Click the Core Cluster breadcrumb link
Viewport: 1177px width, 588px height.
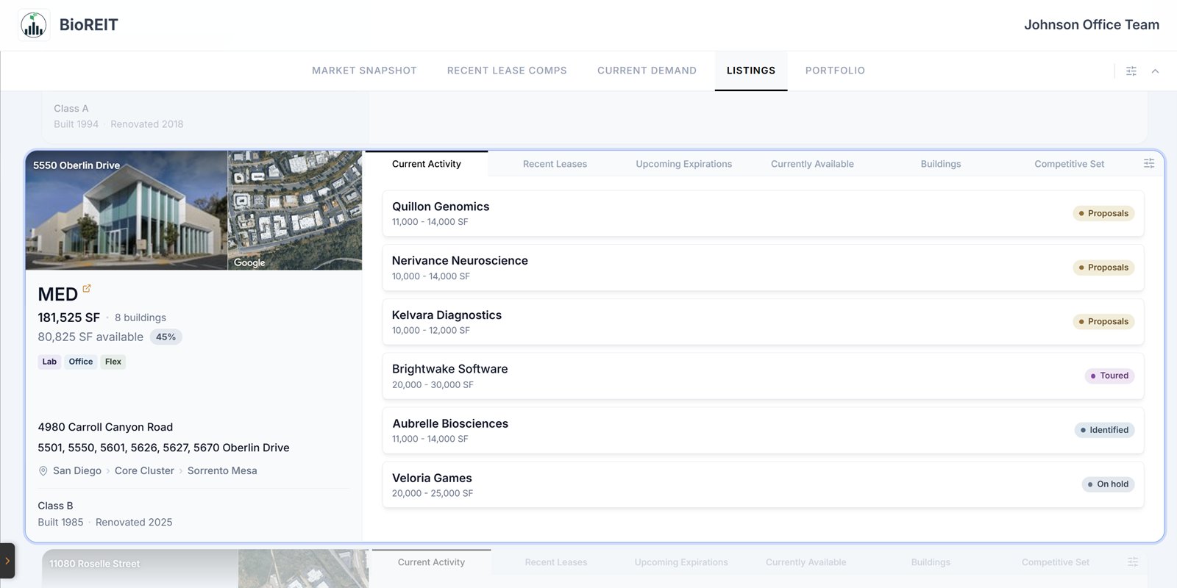coord(144,471)
